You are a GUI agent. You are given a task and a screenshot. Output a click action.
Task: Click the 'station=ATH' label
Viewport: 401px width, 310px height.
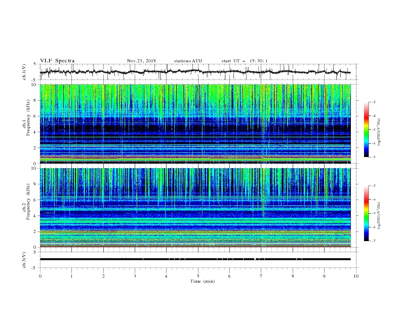click(188, 61)
